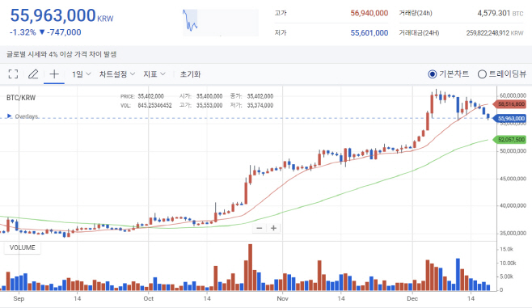Click the 15.0k volume axis label
This screenshot has height=308, width=532.
pyautogui.click(x=506, y=249)
